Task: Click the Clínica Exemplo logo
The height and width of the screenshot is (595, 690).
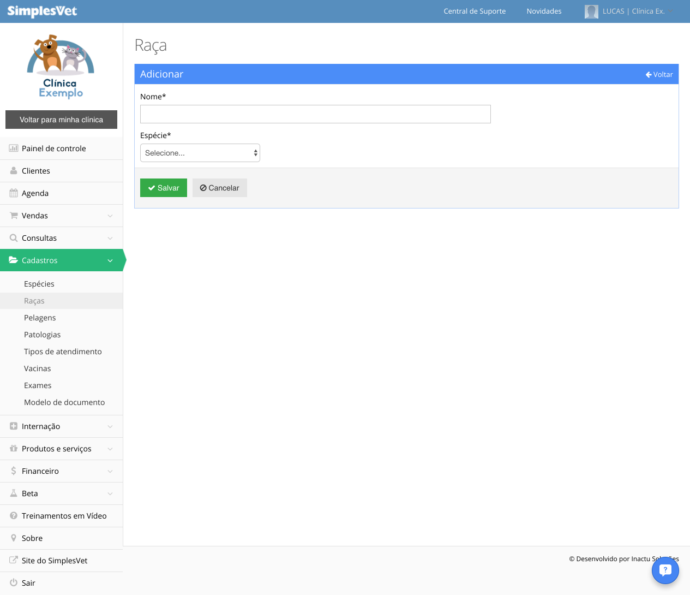Action: [61, 67]
